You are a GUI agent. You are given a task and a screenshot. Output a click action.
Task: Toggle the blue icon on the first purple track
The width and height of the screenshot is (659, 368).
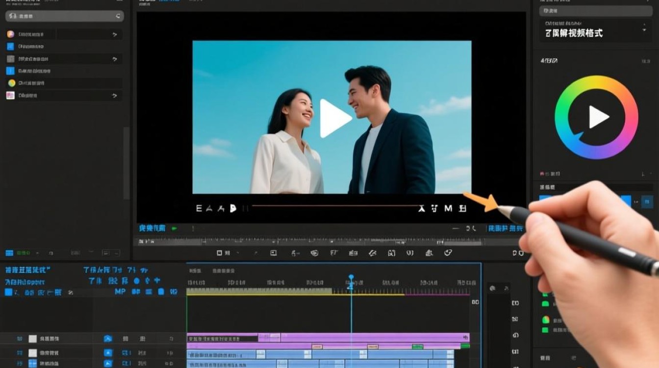(x=108, y=339)
